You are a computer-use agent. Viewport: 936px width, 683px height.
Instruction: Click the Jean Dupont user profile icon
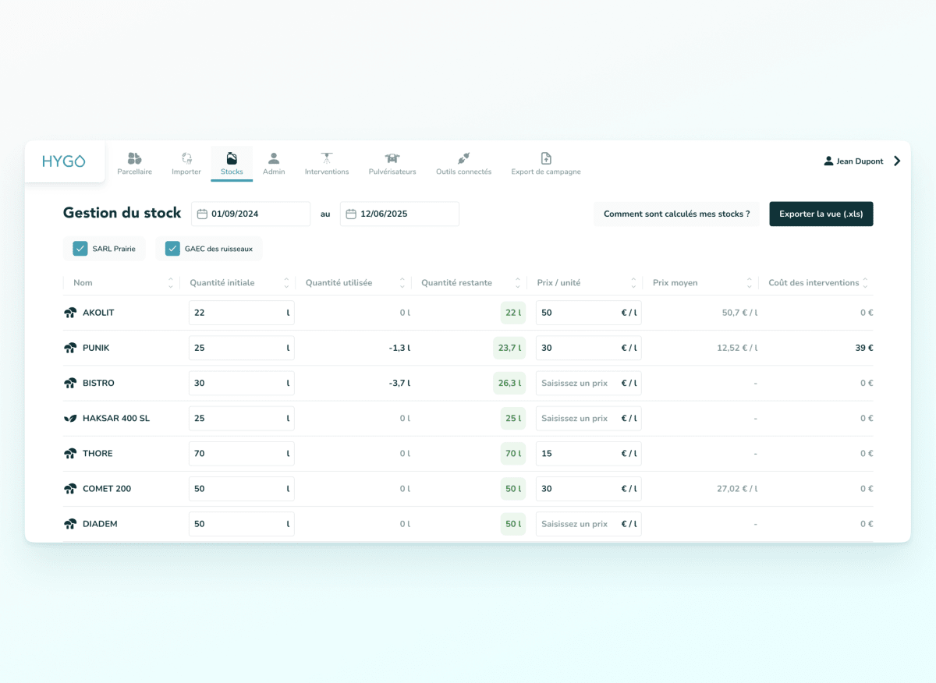828,161
